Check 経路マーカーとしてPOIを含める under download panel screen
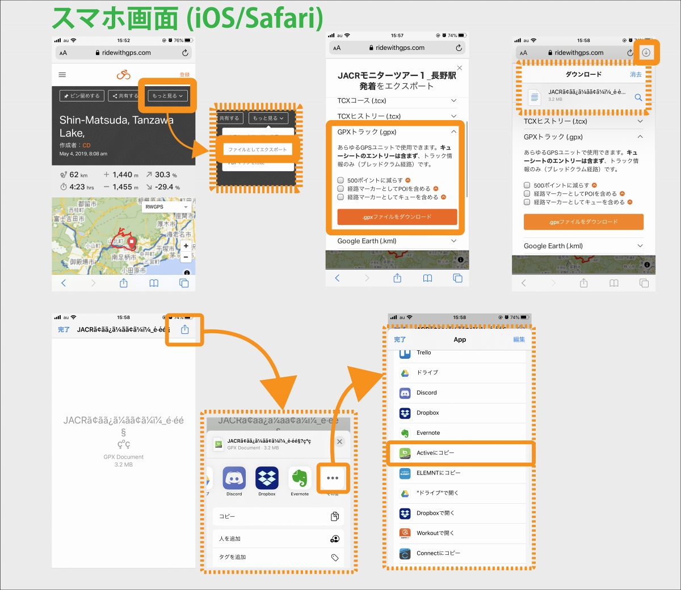This screenshot has height=590, width=681. click(527, 194)
